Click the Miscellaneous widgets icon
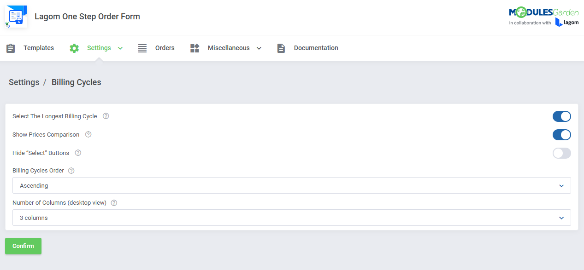The height and width of the screenshot is (270, 584). tap(195, 48)
